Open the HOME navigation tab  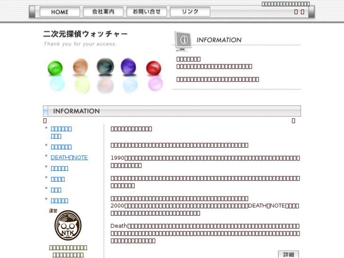click(x=60, y=12)
